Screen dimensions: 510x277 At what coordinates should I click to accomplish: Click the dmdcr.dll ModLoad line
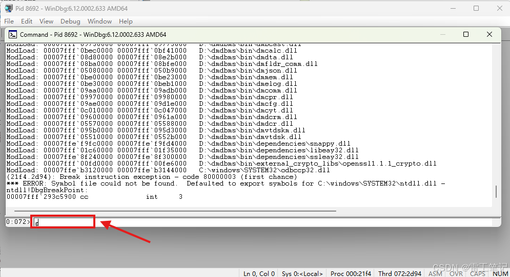[x=150, y=124]
